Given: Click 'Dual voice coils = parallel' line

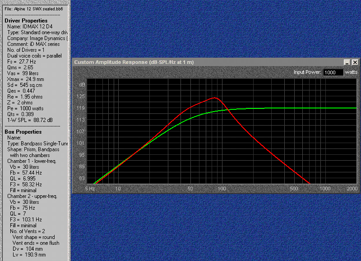Looking at the screenshot, I should pyautogui.click(x=34, y=56).
